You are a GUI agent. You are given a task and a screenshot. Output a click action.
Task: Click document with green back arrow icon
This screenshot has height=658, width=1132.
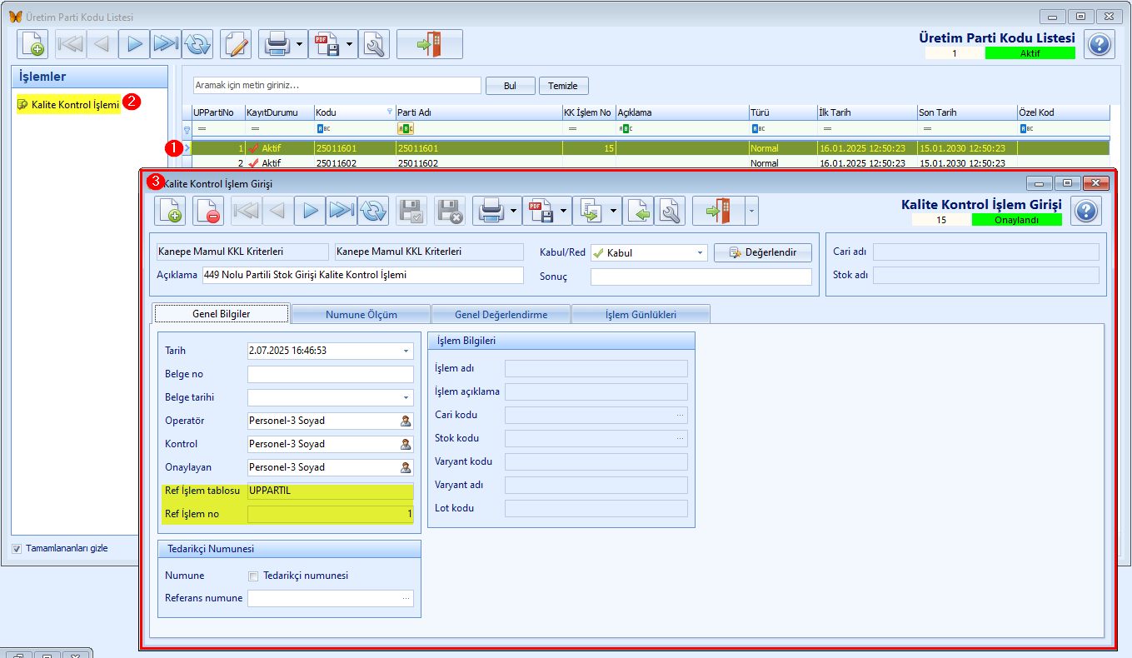pyautogui.click(x=639, y=212)
